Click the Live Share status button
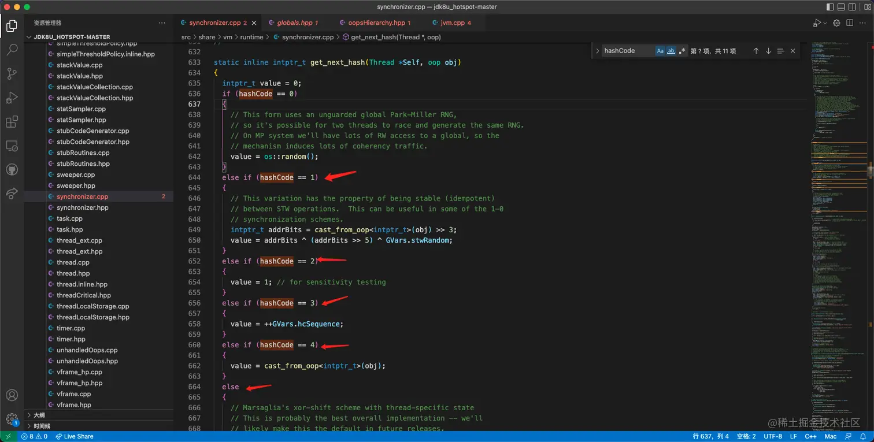Image resolution: width=874 pixels, height=442 pixels. [x=75, y=436]
